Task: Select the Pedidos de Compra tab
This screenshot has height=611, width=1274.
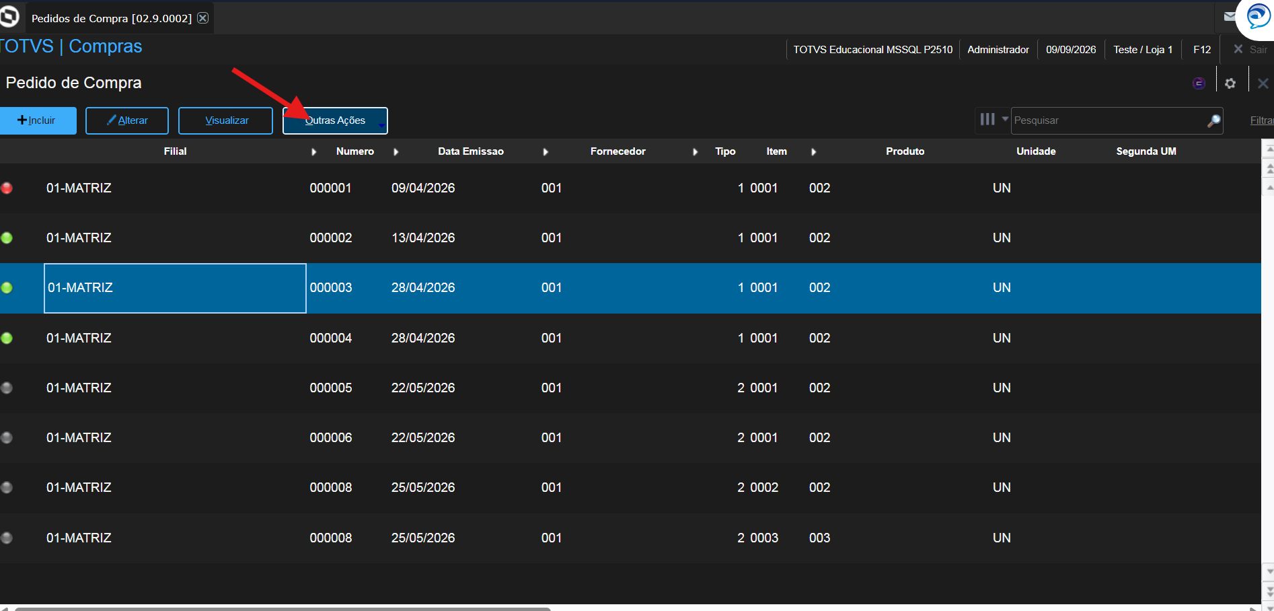Action: [x=112, y=18]
